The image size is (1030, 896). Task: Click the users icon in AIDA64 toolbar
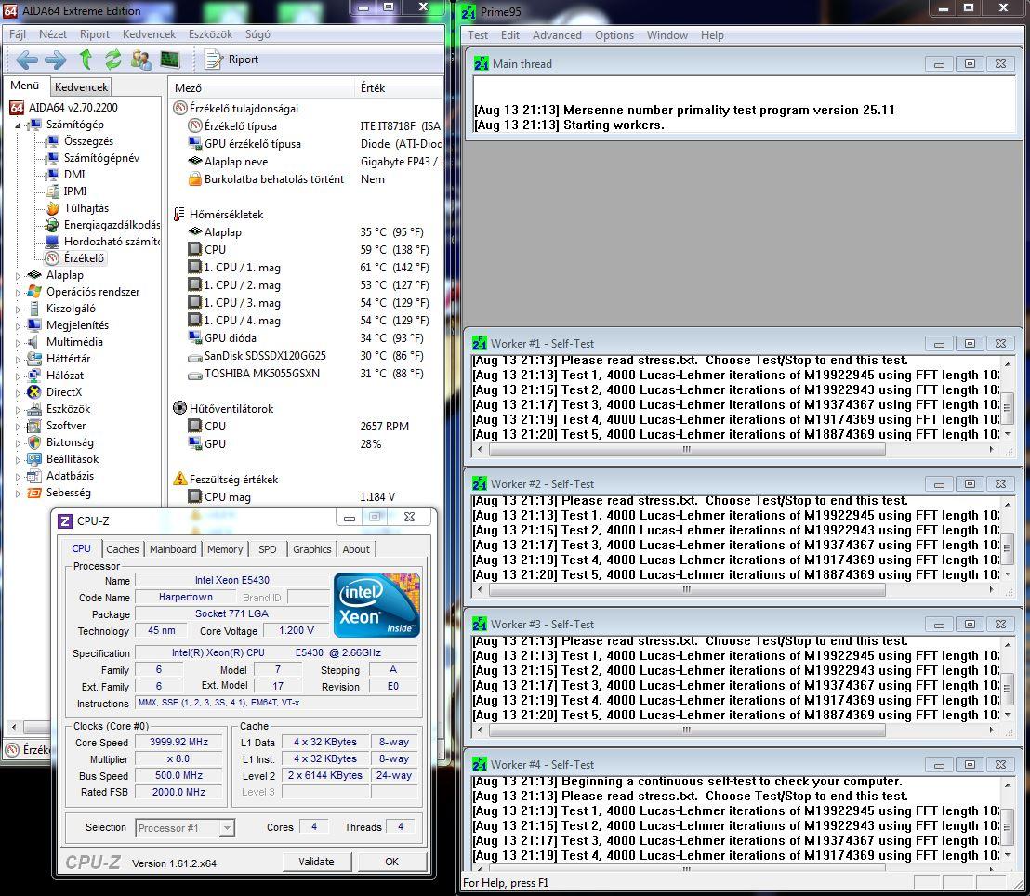point(140,59)
